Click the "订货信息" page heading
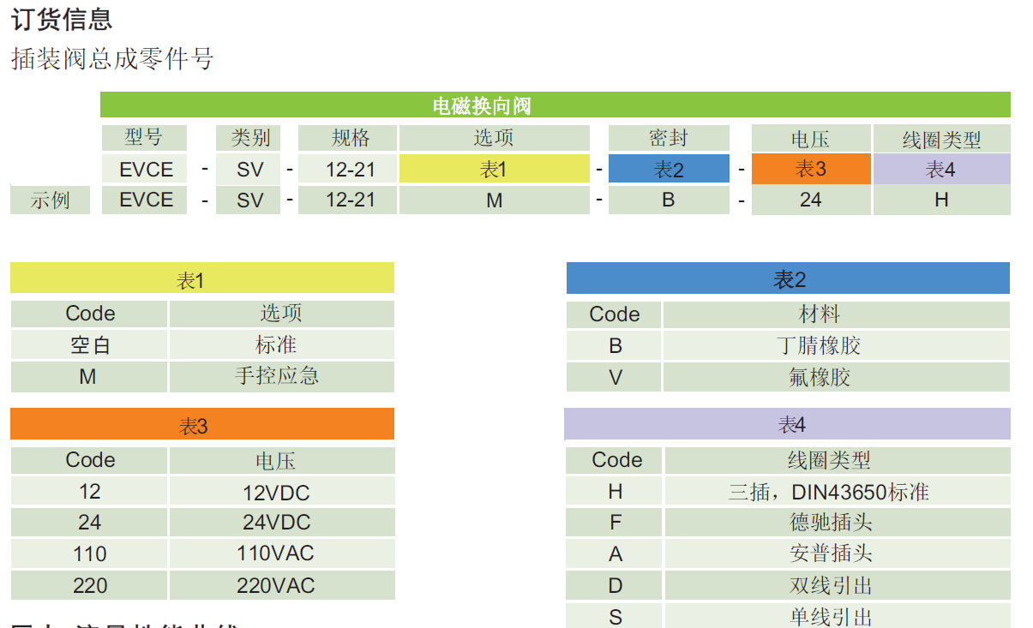1033x628 pixels. (x=62, y=20)
